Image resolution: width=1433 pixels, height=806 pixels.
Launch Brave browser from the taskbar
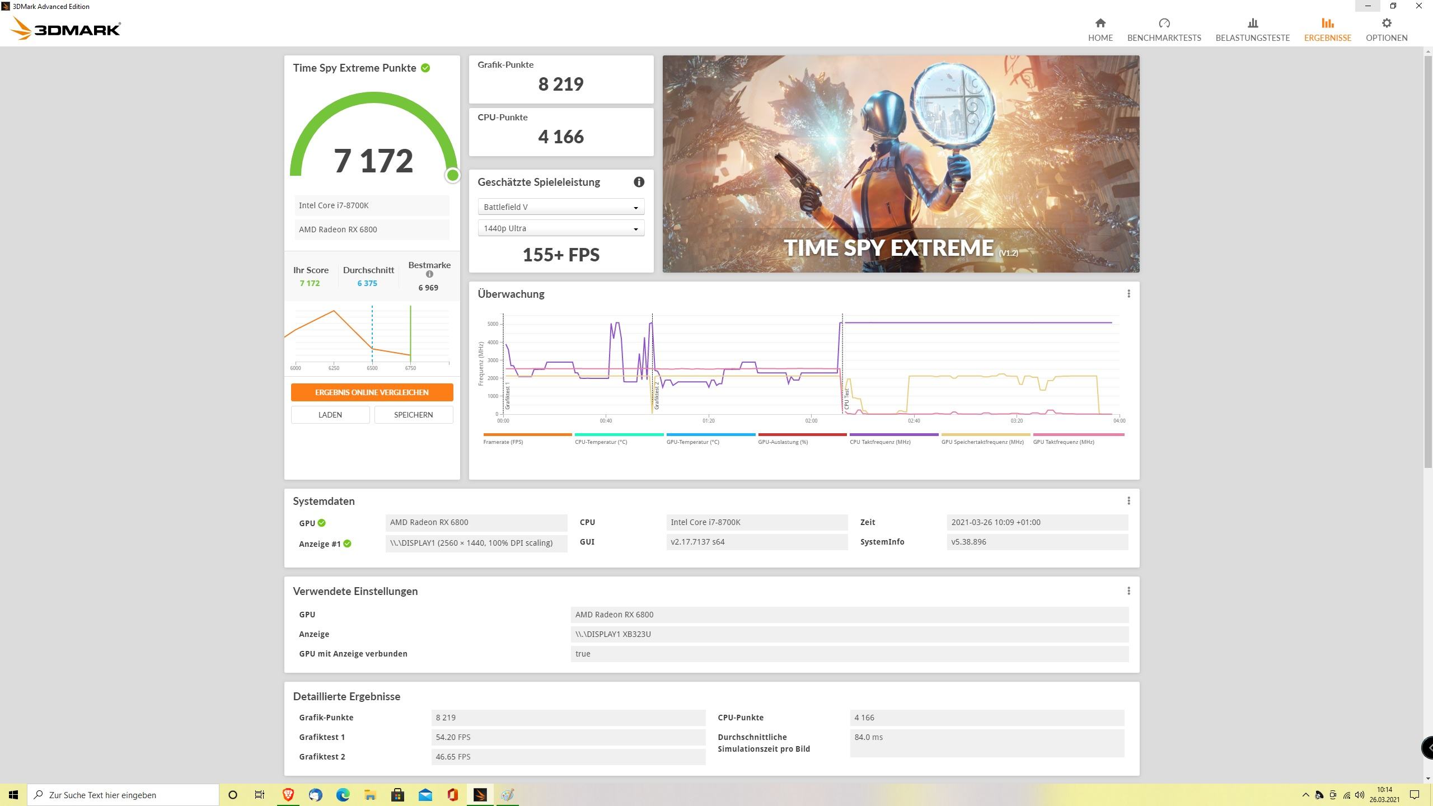point(288,795)
